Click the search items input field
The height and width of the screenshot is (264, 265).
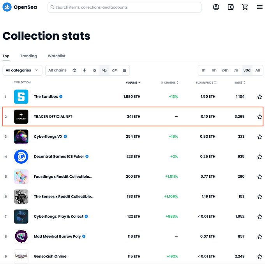(124, 7)
